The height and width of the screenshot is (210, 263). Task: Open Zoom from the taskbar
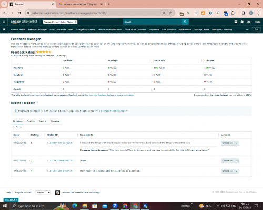pyautogui.click(x=115, y=206)
